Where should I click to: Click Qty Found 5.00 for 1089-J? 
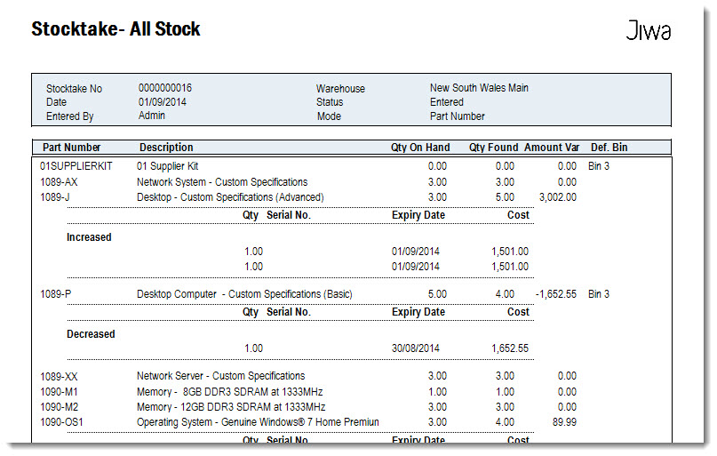(505, 197)
